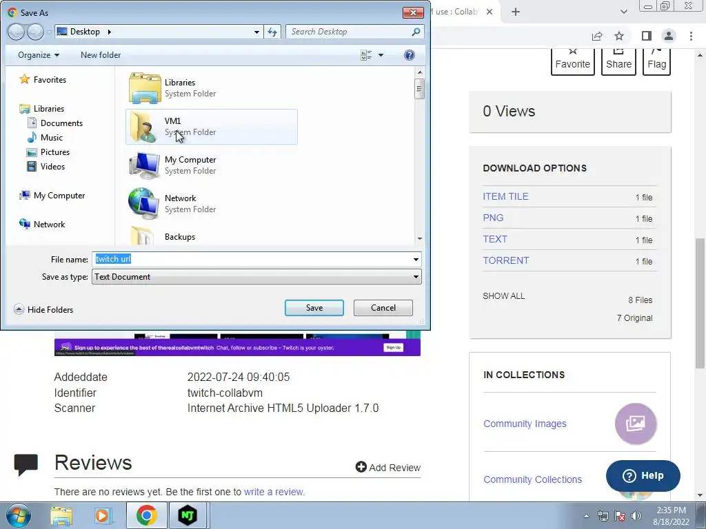Click the file list vertical scrollbar thumb
706x529 pixels.
[420, 89]
